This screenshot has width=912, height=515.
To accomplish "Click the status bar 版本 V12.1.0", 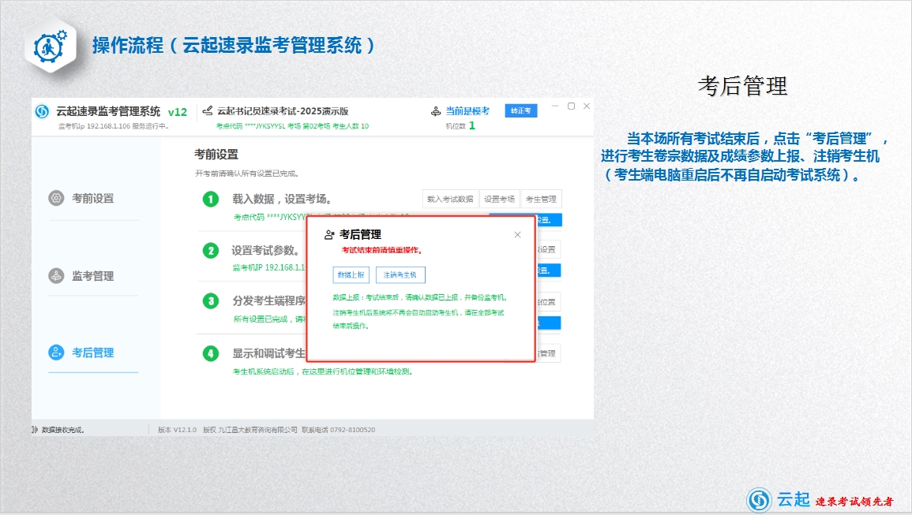I will 178,430.
